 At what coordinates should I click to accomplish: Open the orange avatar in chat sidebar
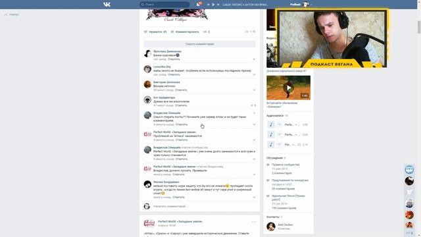tap(409, 215)
